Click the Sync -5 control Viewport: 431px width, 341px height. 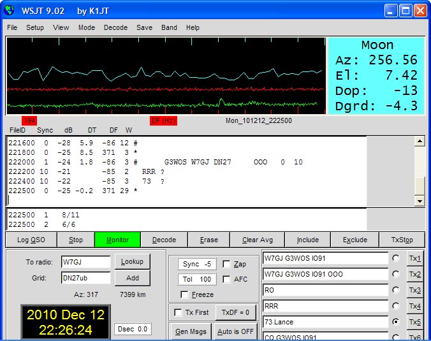[x=197, y=264]
